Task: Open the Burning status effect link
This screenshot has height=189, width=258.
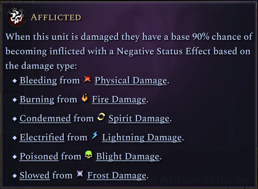Action: (x=37, y=100)
